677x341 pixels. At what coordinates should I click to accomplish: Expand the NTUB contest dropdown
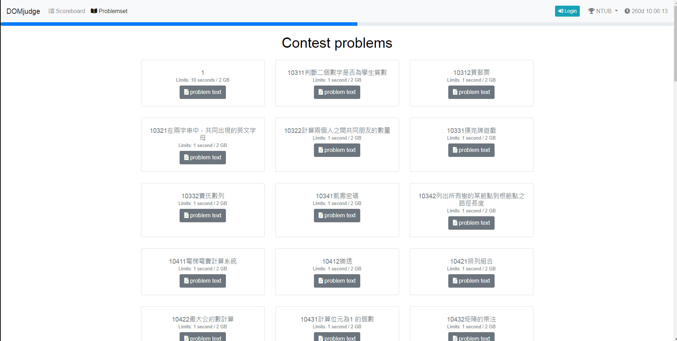[x=603, y=11]
